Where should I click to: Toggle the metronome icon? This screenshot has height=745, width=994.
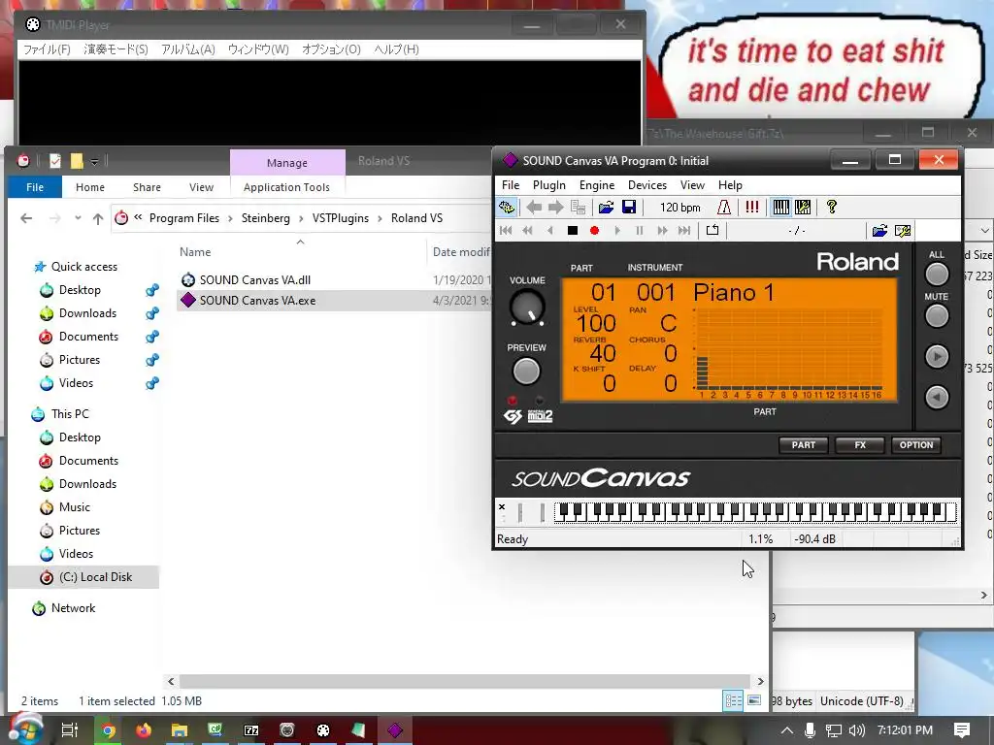[724, 208]
